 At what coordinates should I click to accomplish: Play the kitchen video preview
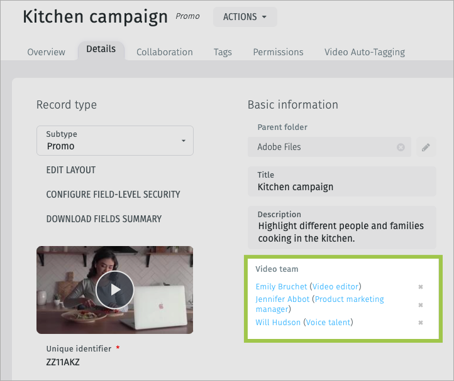click(x=115, y=289)
